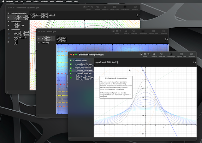Toggle checkbox for sinx siny equation in Fields
The image size is (202, 143).
[39, 42]
